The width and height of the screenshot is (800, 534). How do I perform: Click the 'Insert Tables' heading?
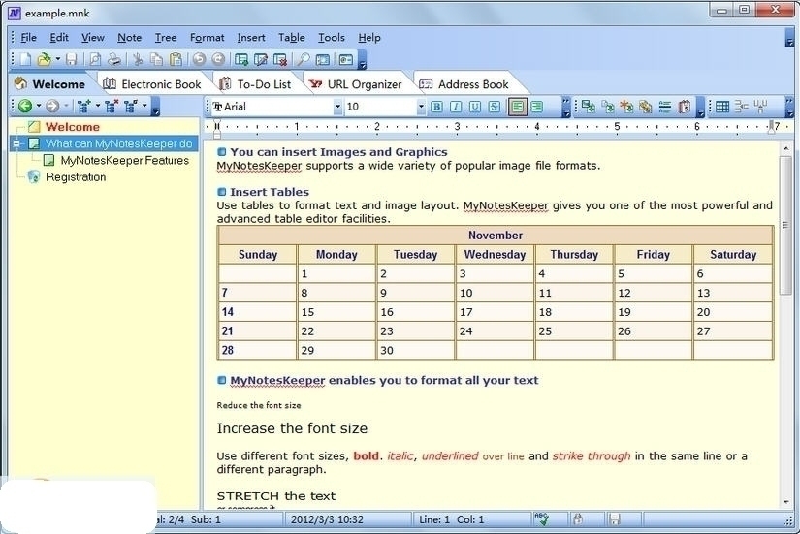coord(270,192)
